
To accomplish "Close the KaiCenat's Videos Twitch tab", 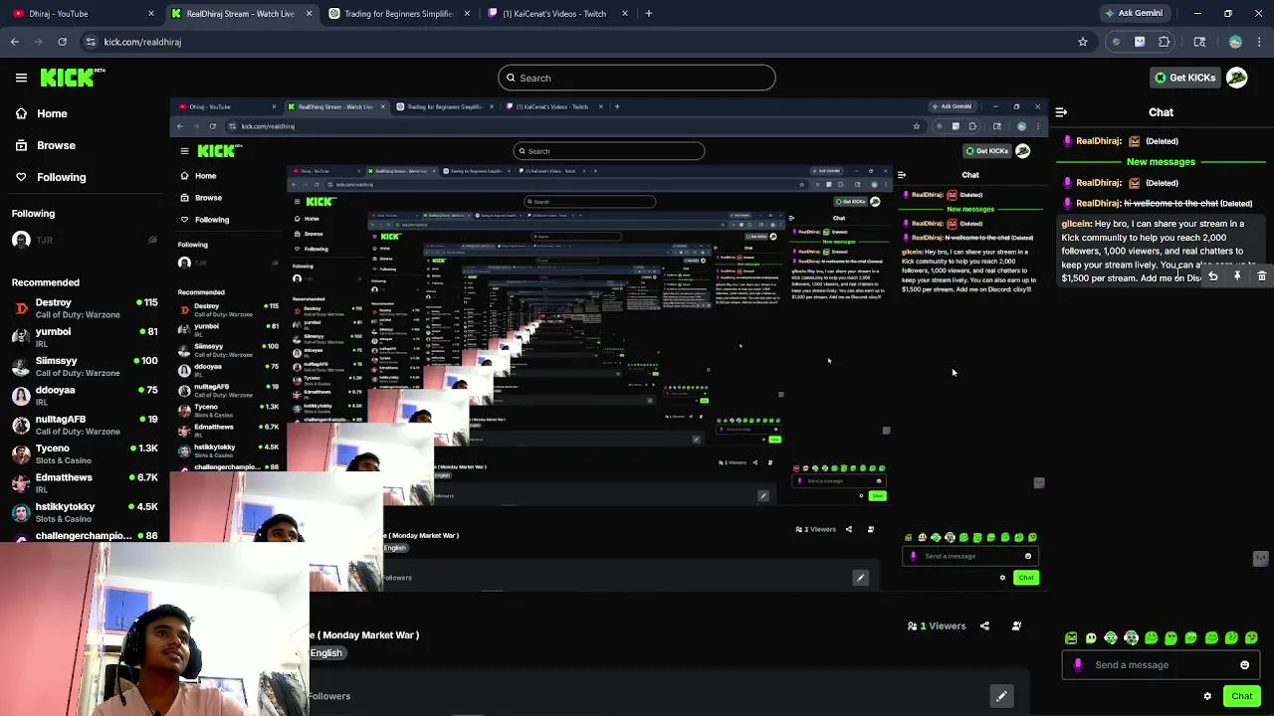I will click(x=625, y=14).
